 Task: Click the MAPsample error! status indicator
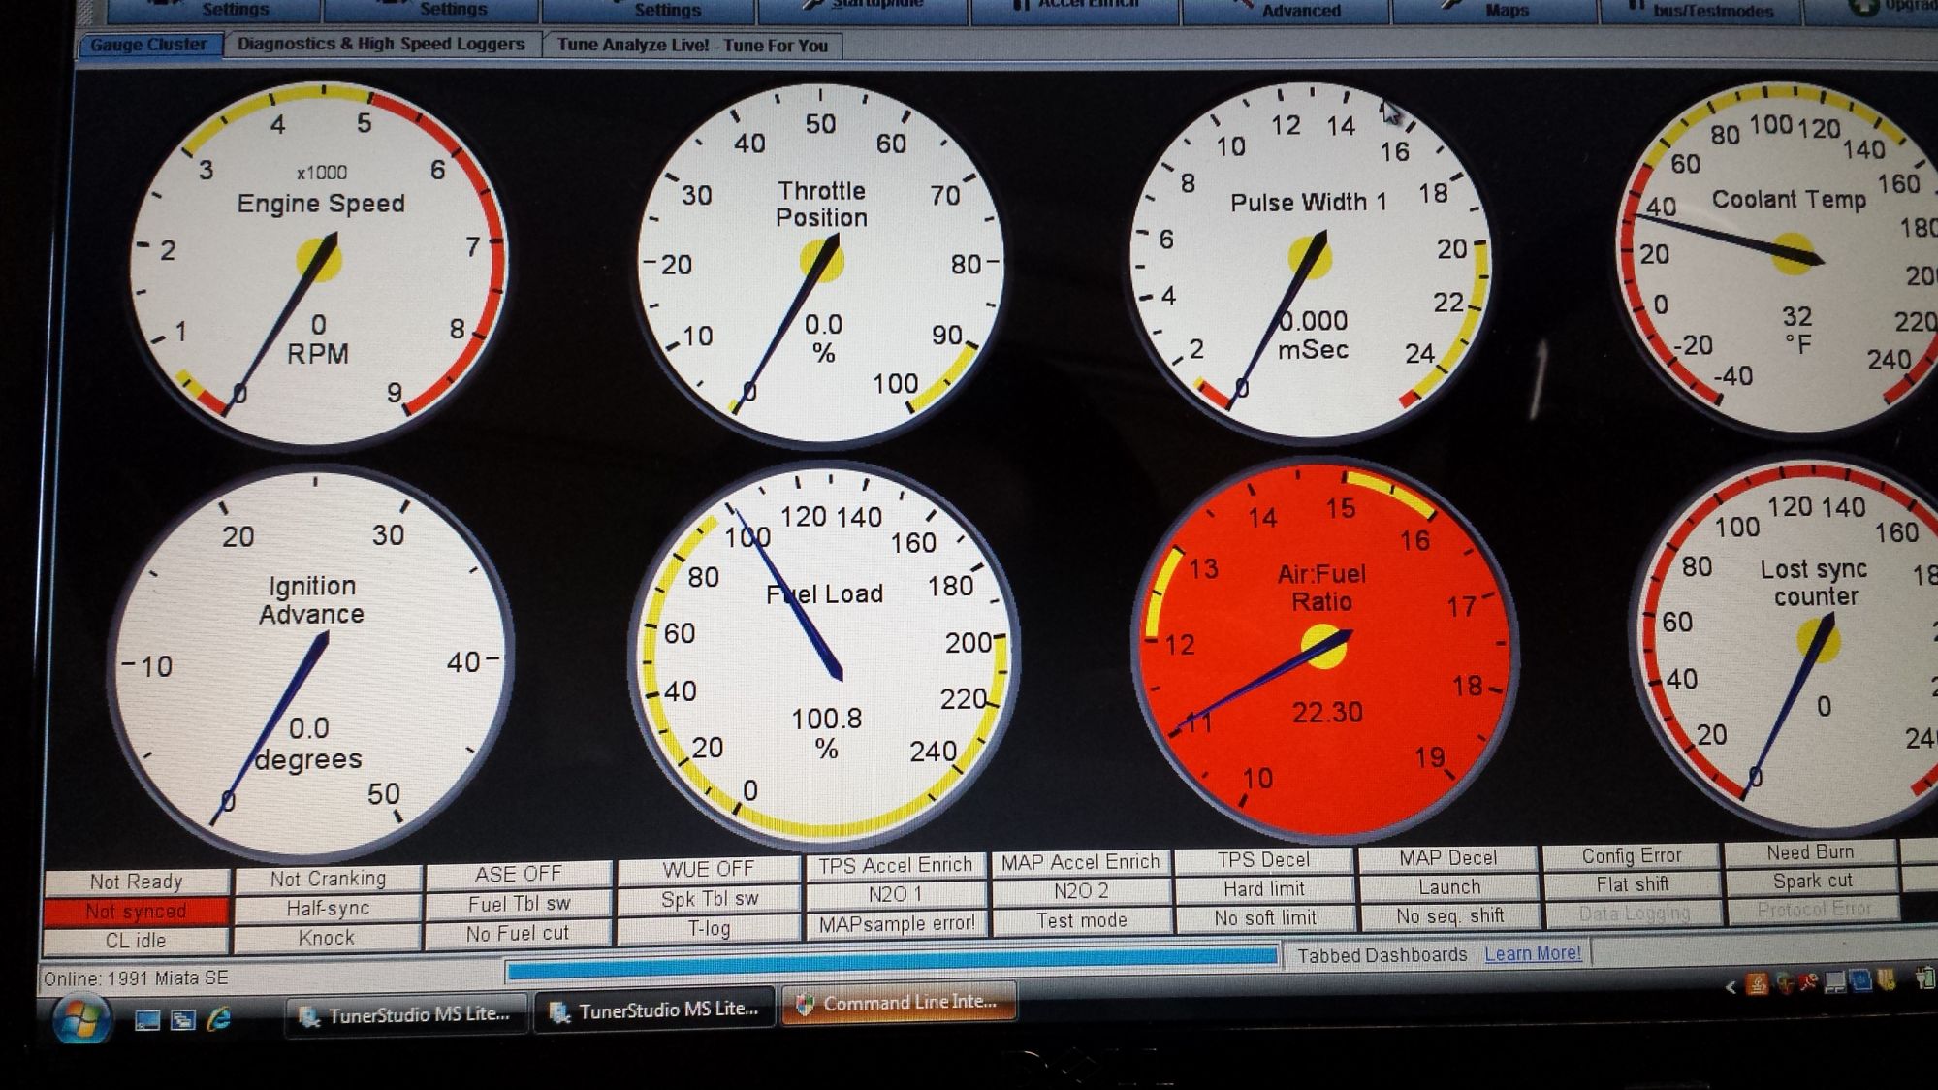point(897,923)
